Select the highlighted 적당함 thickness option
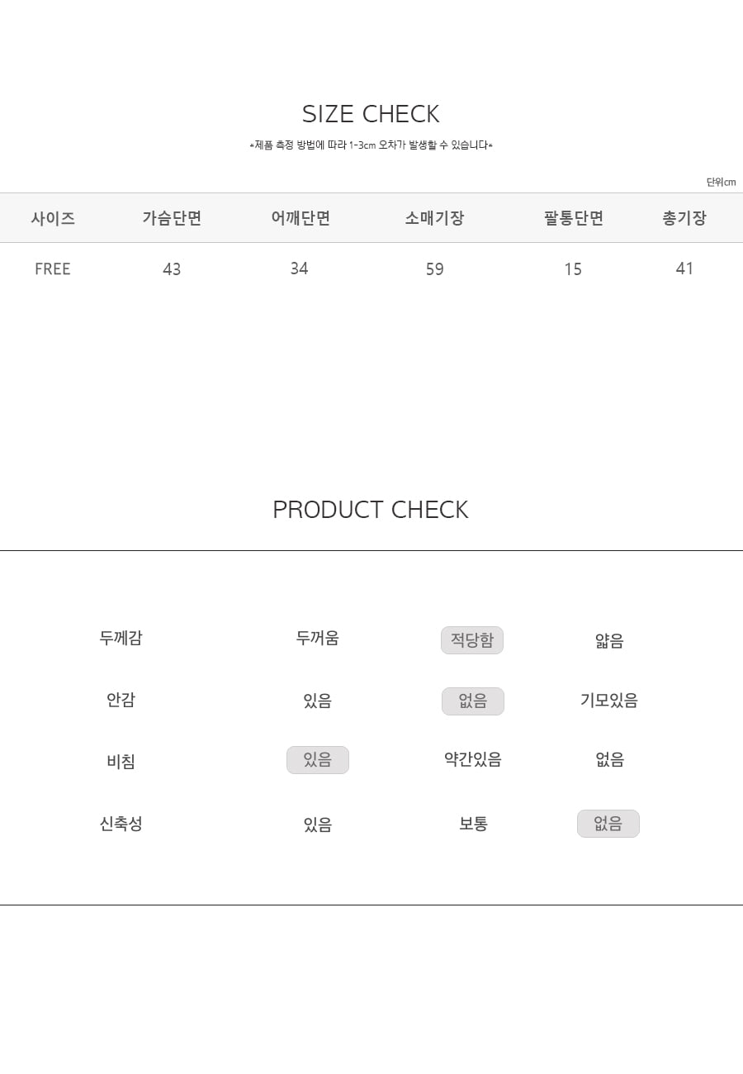The width and height of the screenshot is (743, 1074). [x=472, y=640]
